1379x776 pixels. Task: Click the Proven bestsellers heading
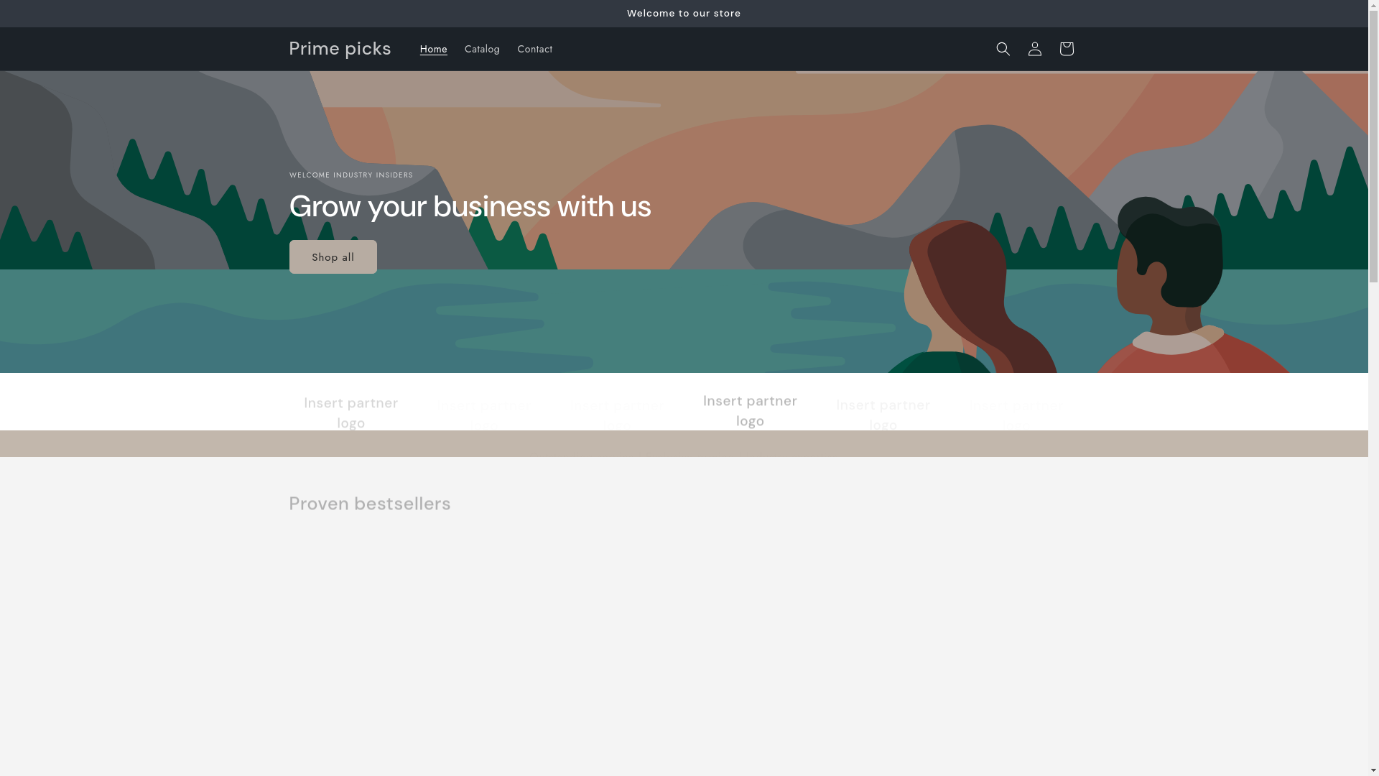click(369, 503)
